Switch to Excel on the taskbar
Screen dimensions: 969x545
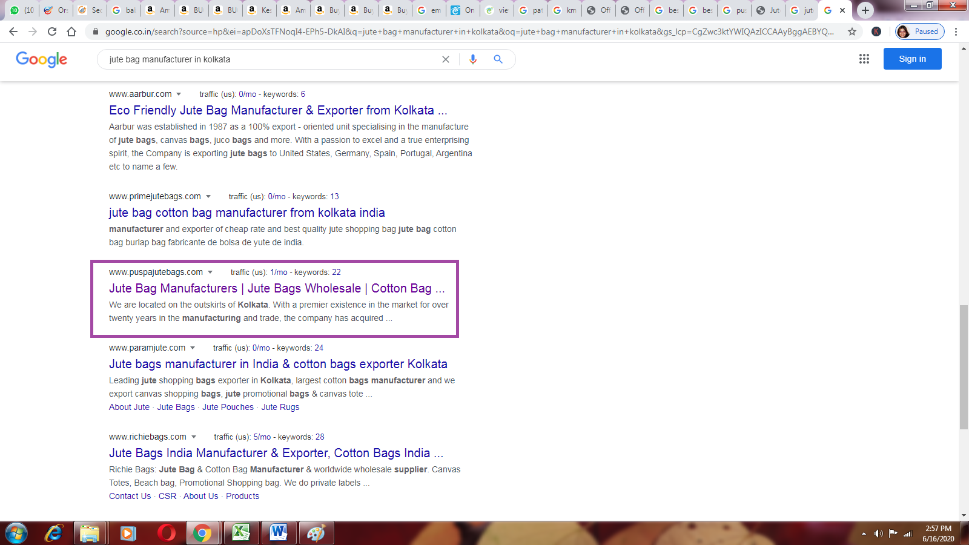click(240, 533)
